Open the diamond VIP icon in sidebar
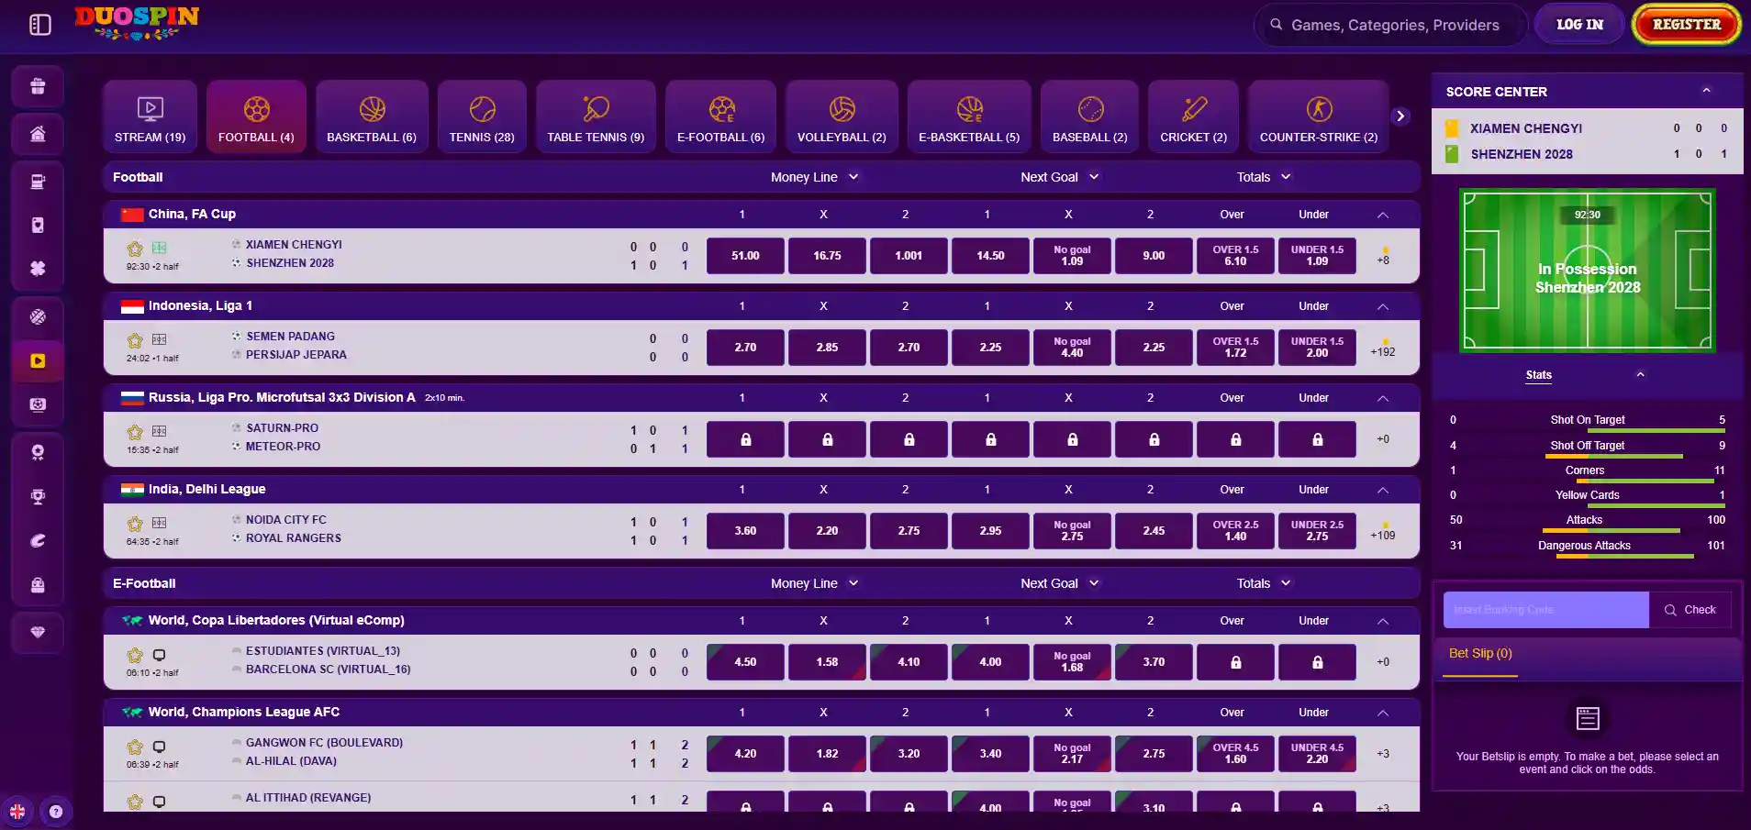 click(38, 632)
